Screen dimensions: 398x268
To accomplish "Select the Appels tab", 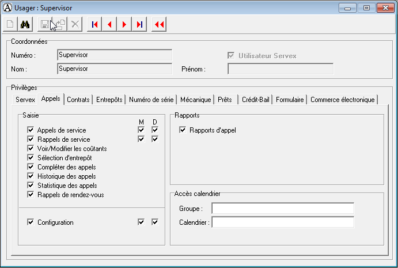I will click(51, 99).
